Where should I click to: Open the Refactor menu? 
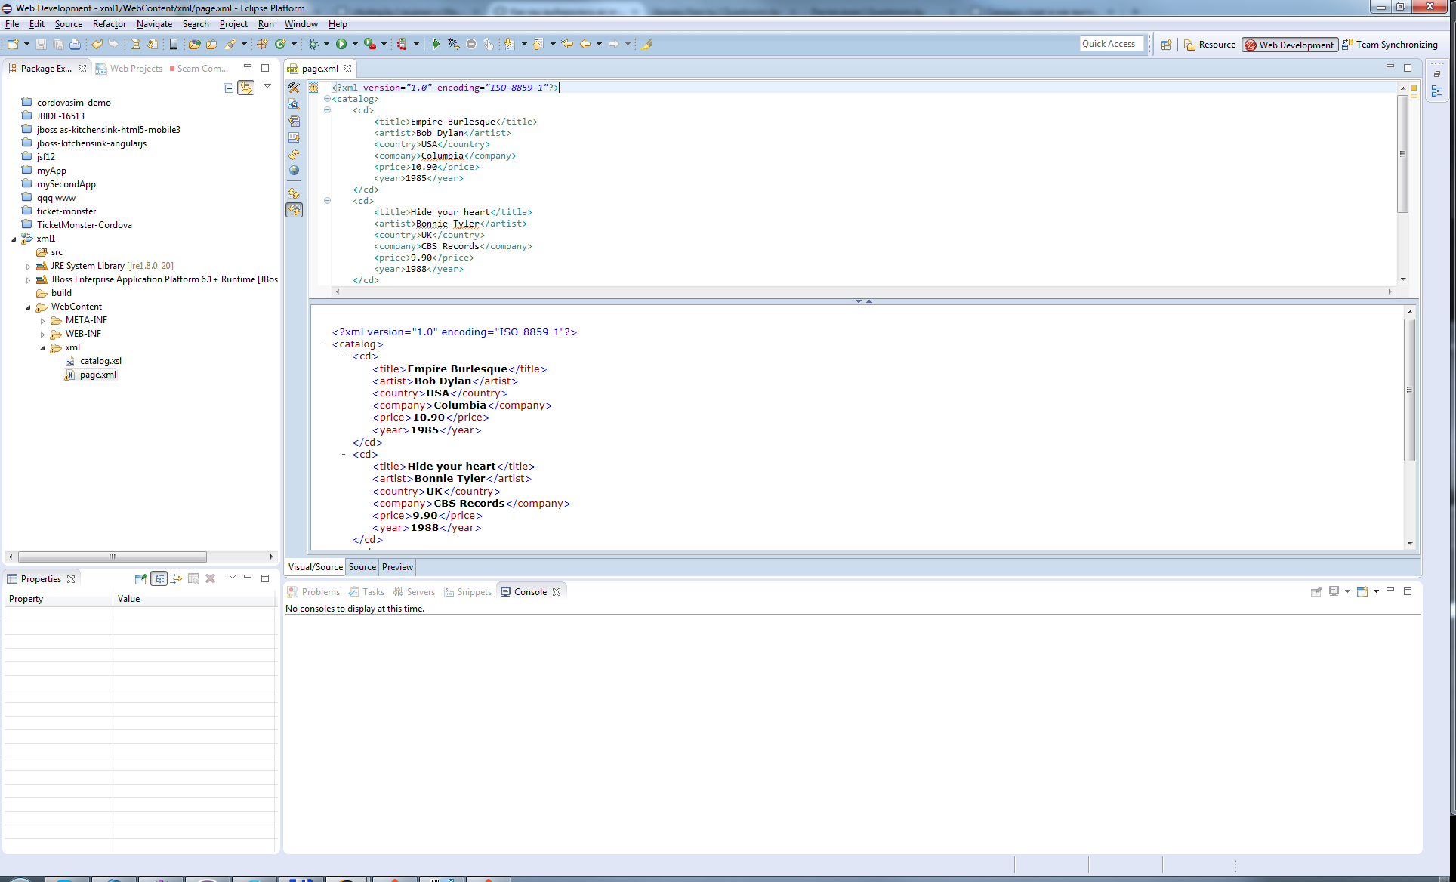click(109, 24)
